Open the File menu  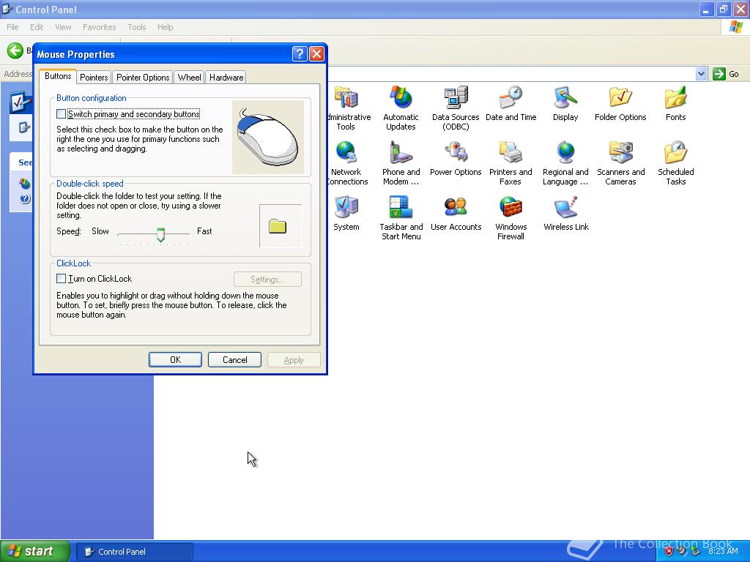click(x=12, y=27)
